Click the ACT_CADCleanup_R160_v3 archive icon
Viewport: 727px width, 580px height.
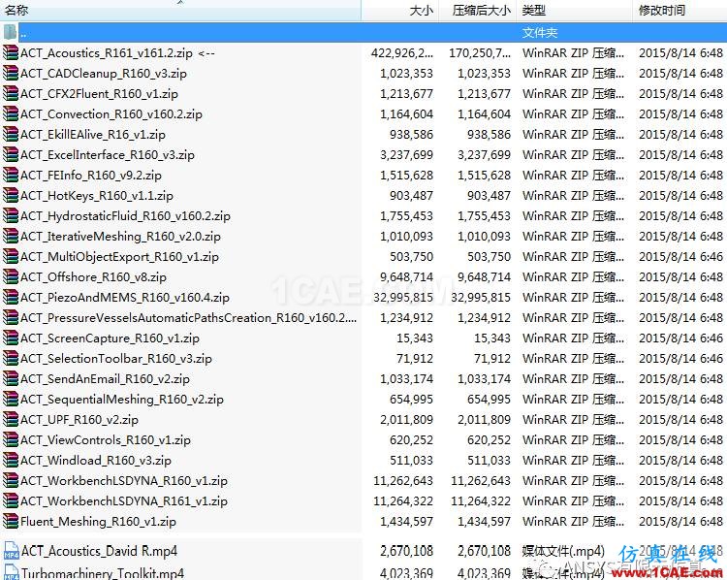tap(11, 74)
